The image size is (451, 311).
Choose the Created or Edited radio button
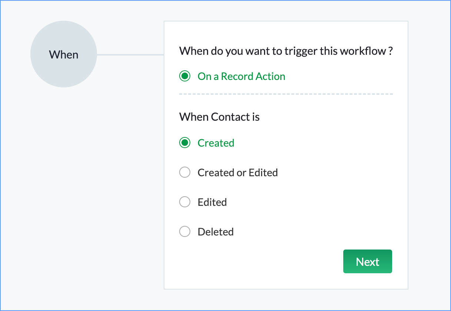pos(185,173)
